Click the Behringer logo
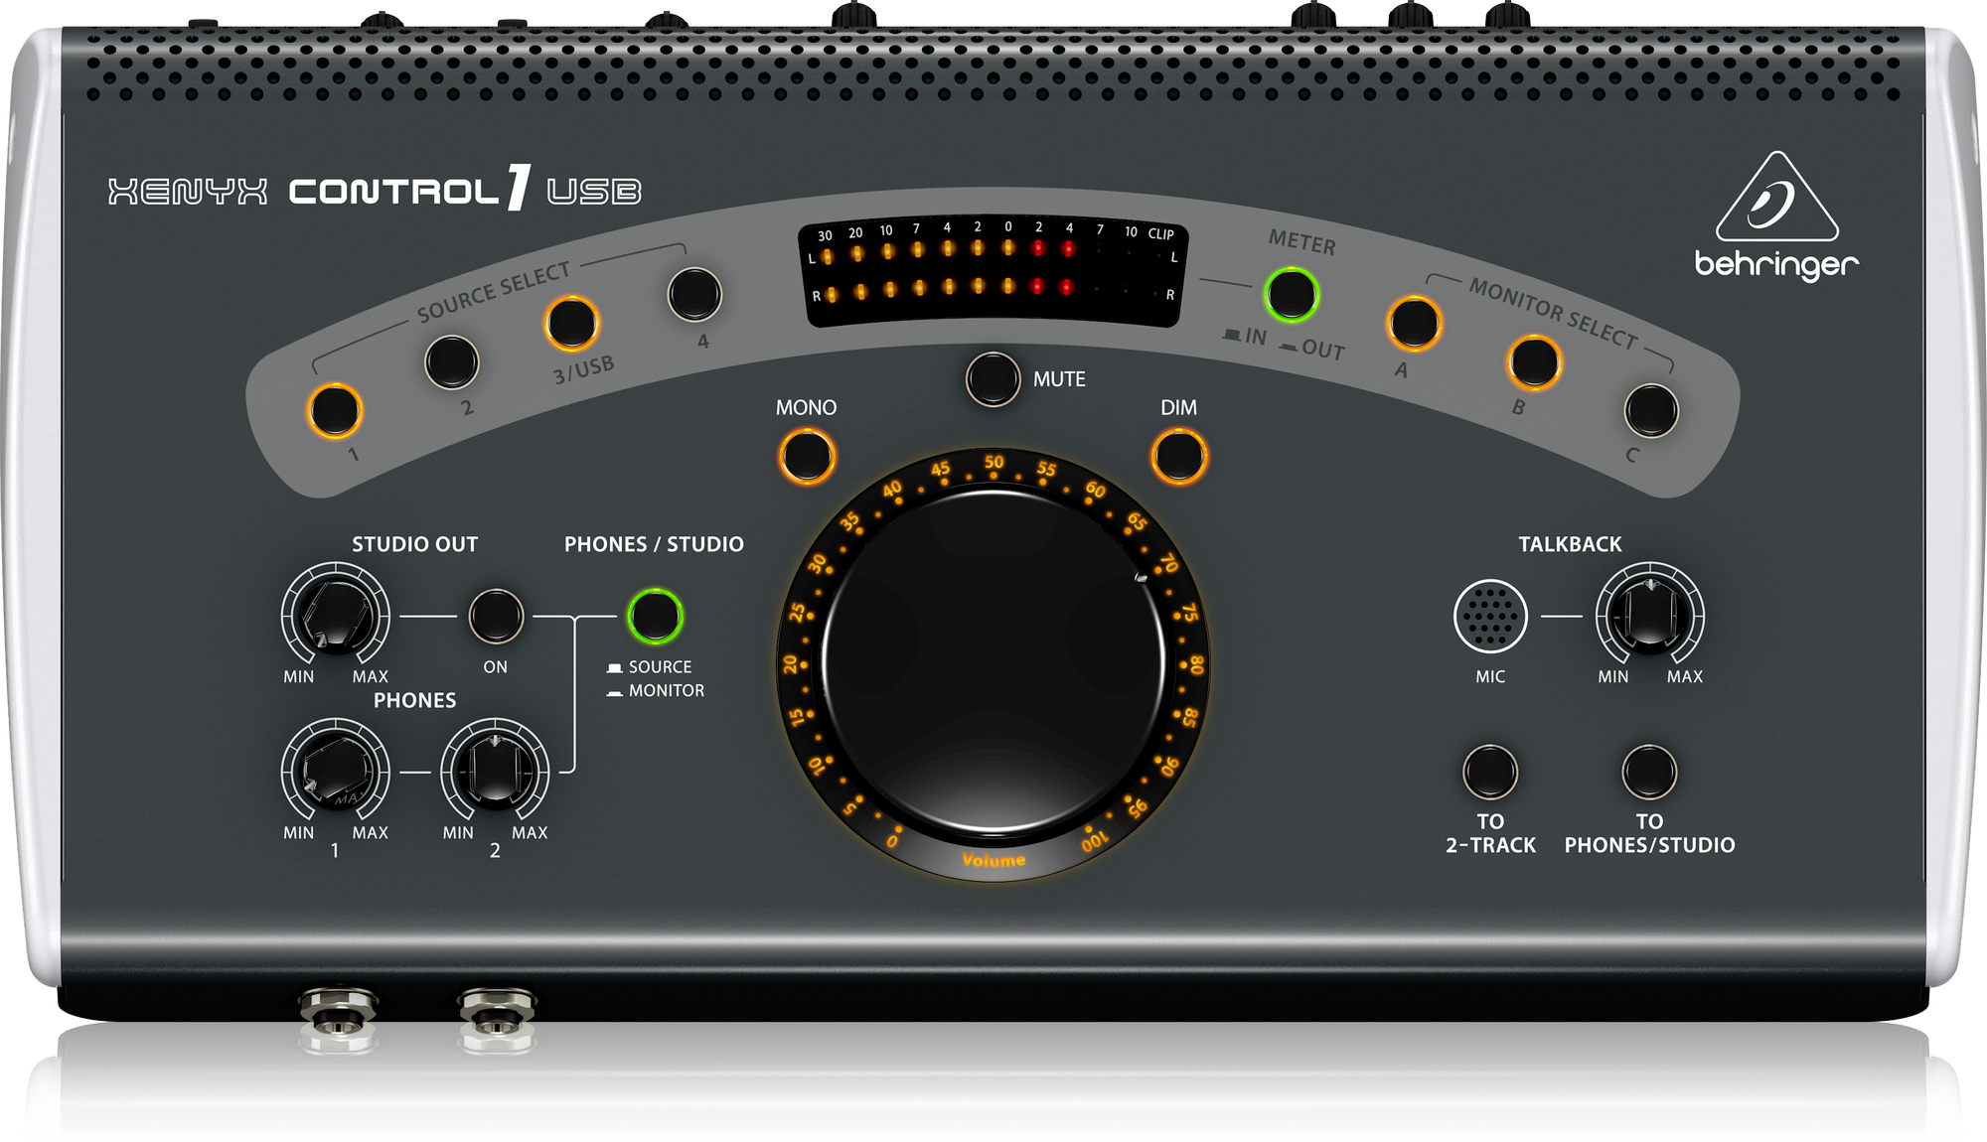The height and width of the screenshot is (1142, 1987). tap(1776, 215)
